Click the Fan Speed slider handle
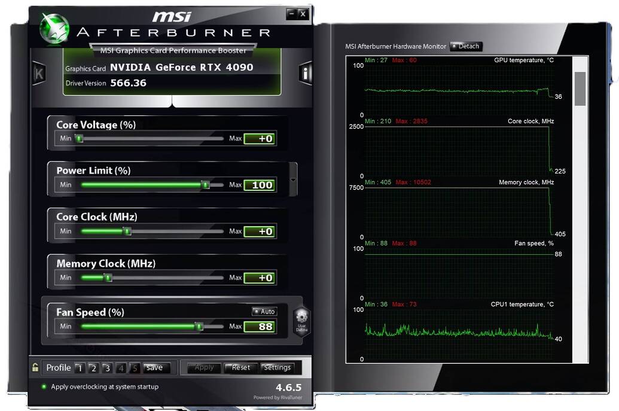The height and width of the screenshot is (411, 619). tap(200, 326)
